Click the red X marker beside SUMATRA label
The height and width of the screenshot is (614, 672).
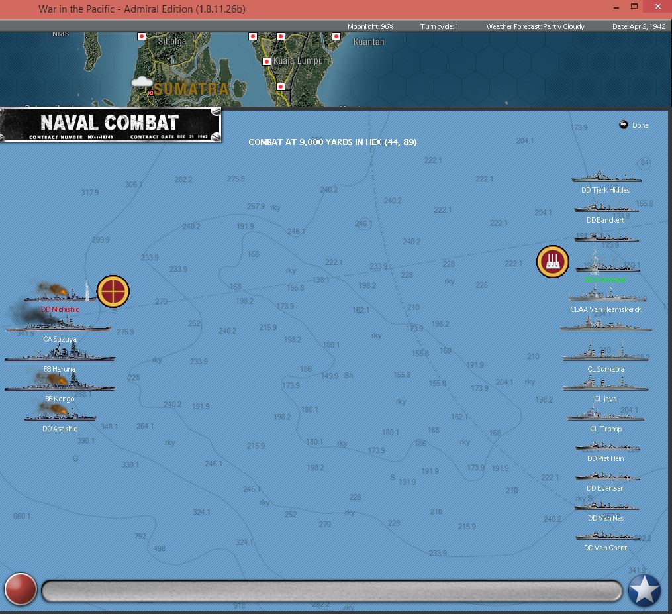point(150,93)
